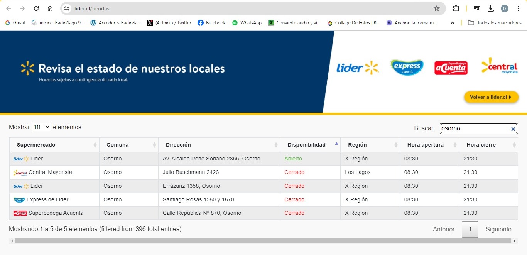Viewport: 527px width, 255px height.
Task: Click the Superbodega Acuenta row logo icon
Action: 20,213
